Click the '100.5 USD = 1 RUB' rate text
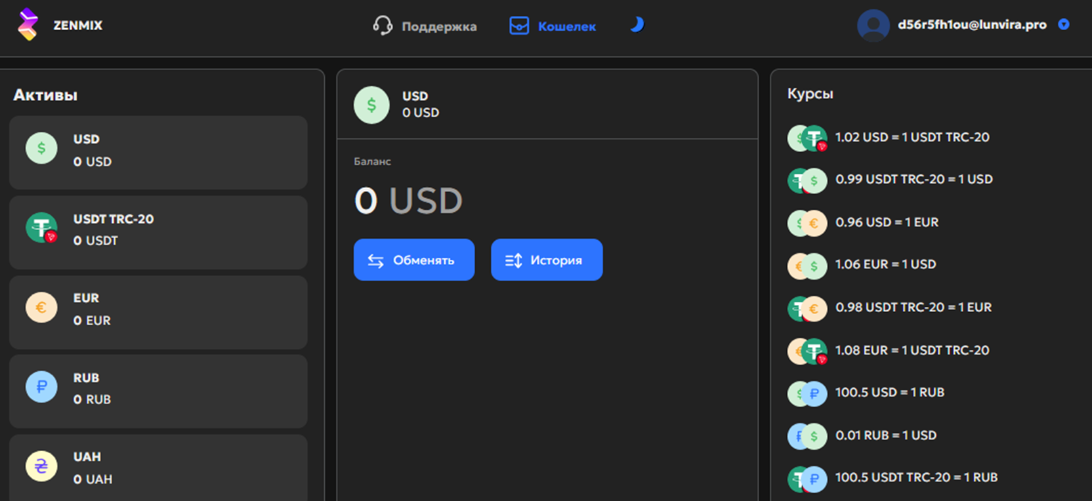The width and height of the screenshot is (1092, 501). 890,392
